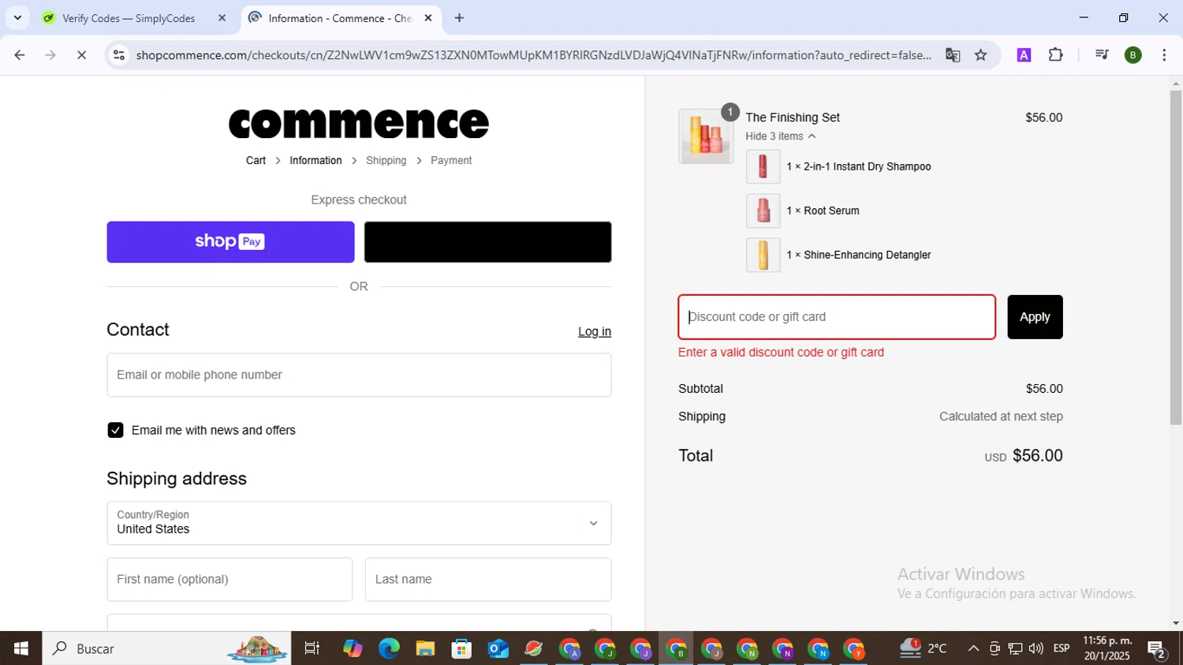Image resolution: width=1183 pixels, height=665 pixels.
Task: Go back to the previous page
Action: point(20,55)
